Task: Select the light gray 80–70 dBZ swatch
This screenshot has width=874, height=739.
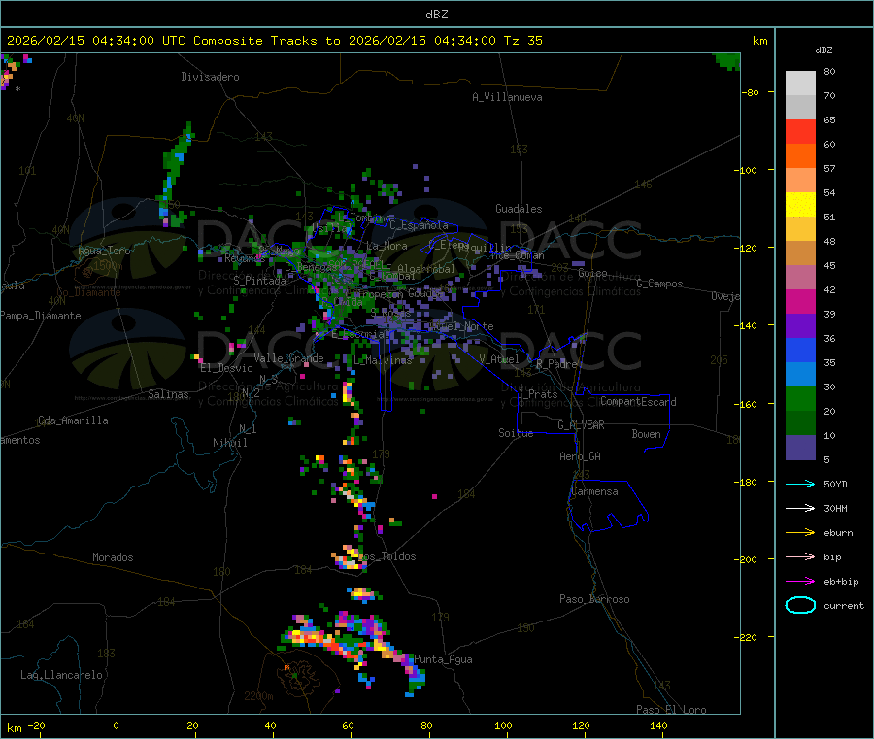Action: 800,84
